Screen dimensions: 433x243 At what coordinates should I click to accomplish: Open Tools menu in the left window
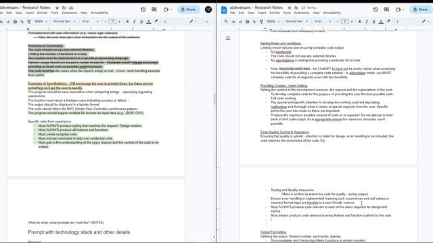(55, 13)
